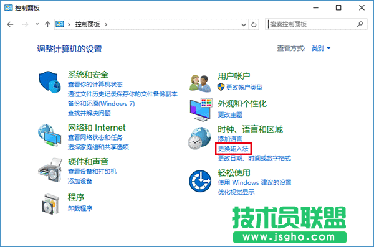
Task: Click 查看你的计算机状态 link
Action: coord(95,85)
